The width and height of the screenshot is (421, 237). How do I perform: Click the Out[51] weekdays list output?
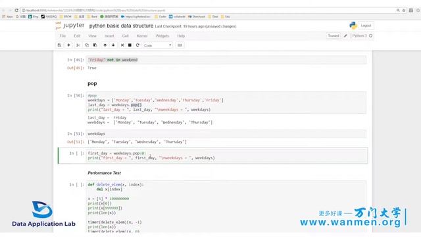click(137, 142)
